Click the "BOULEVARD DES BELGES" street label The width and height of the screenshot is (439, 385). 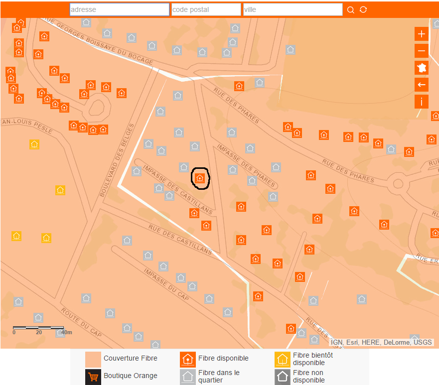[x=117, y=160]
